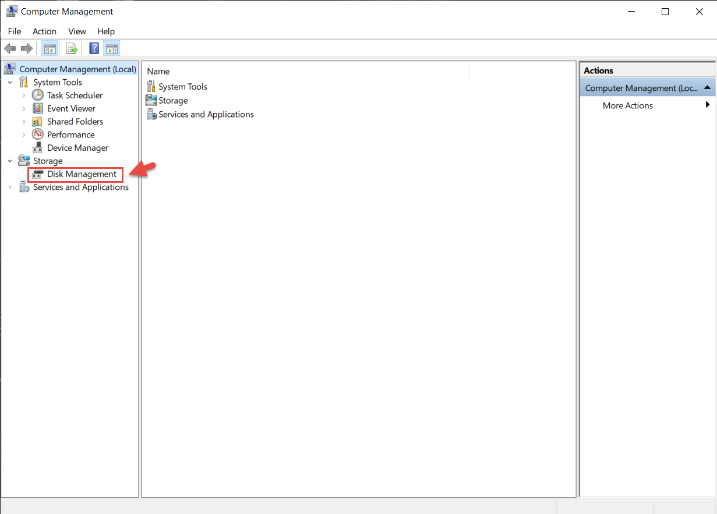
Task: Click the Export List toolbar icon
Action: click(x=72, y=48)
